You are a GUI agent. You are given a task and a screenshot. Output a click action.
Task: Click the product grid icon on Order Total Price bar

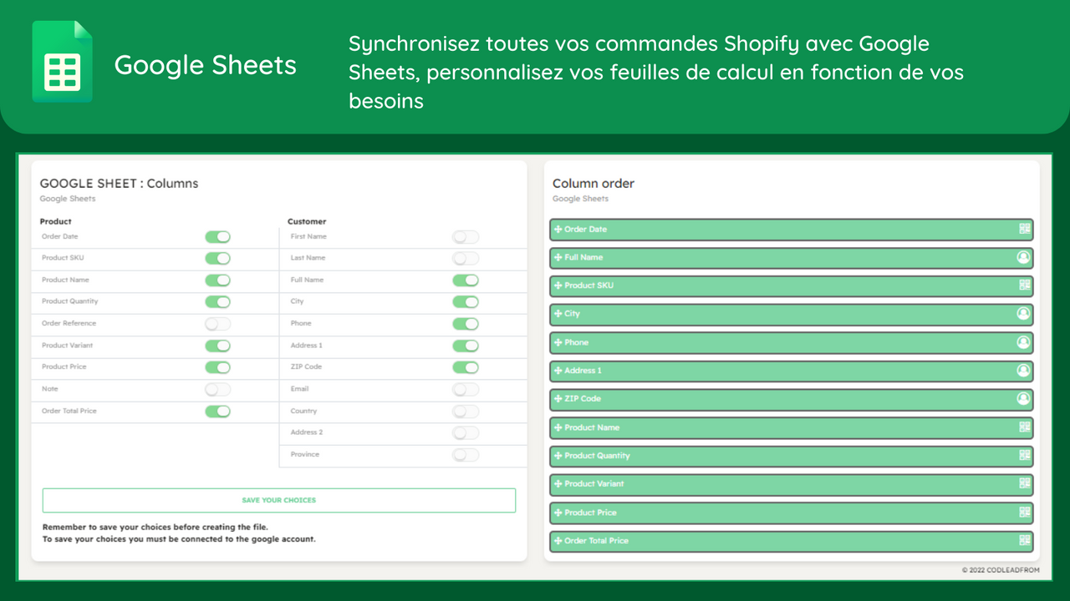[x=1024, y=541]
